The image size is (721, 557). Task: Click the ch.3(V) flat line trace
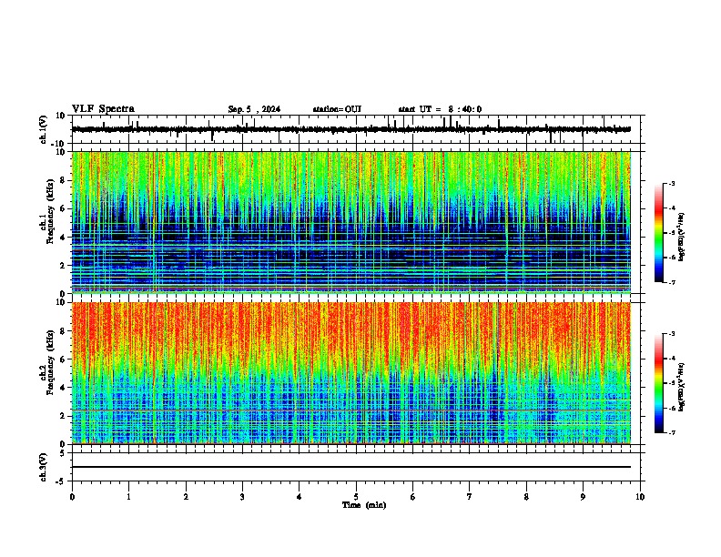(x=351, y=467)
